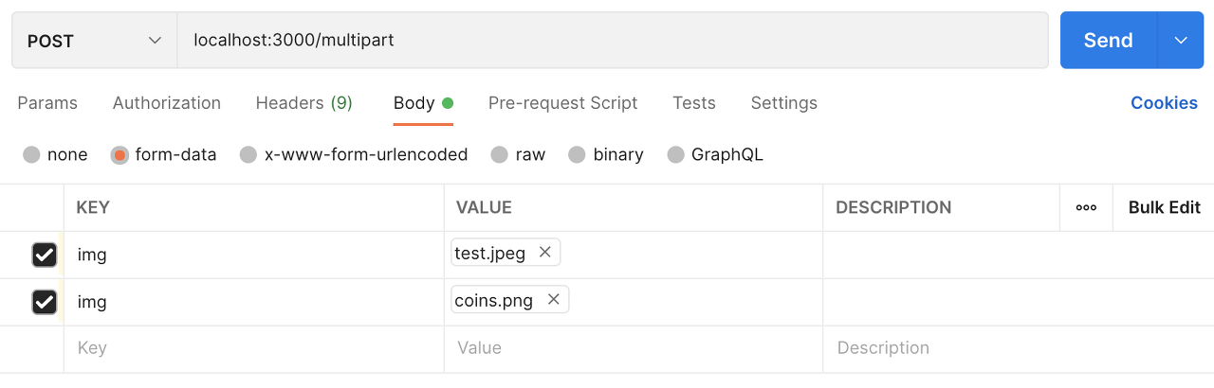Screen dimensions: 1214x388
Task: Pick the binary body option
Action: [577, 154]
